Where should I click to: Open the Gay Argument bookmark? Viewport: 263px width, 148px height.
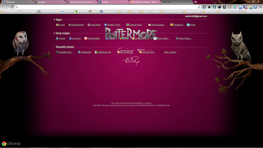point(108,12)
